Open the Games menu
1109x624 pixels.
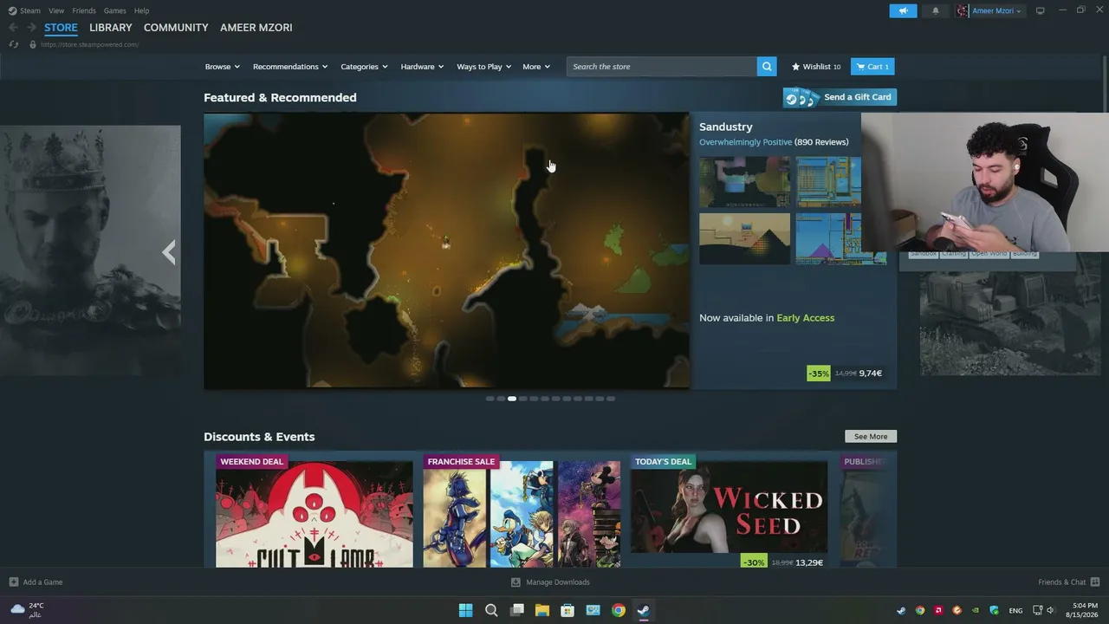pyautogui.click(x=114, y=10)
